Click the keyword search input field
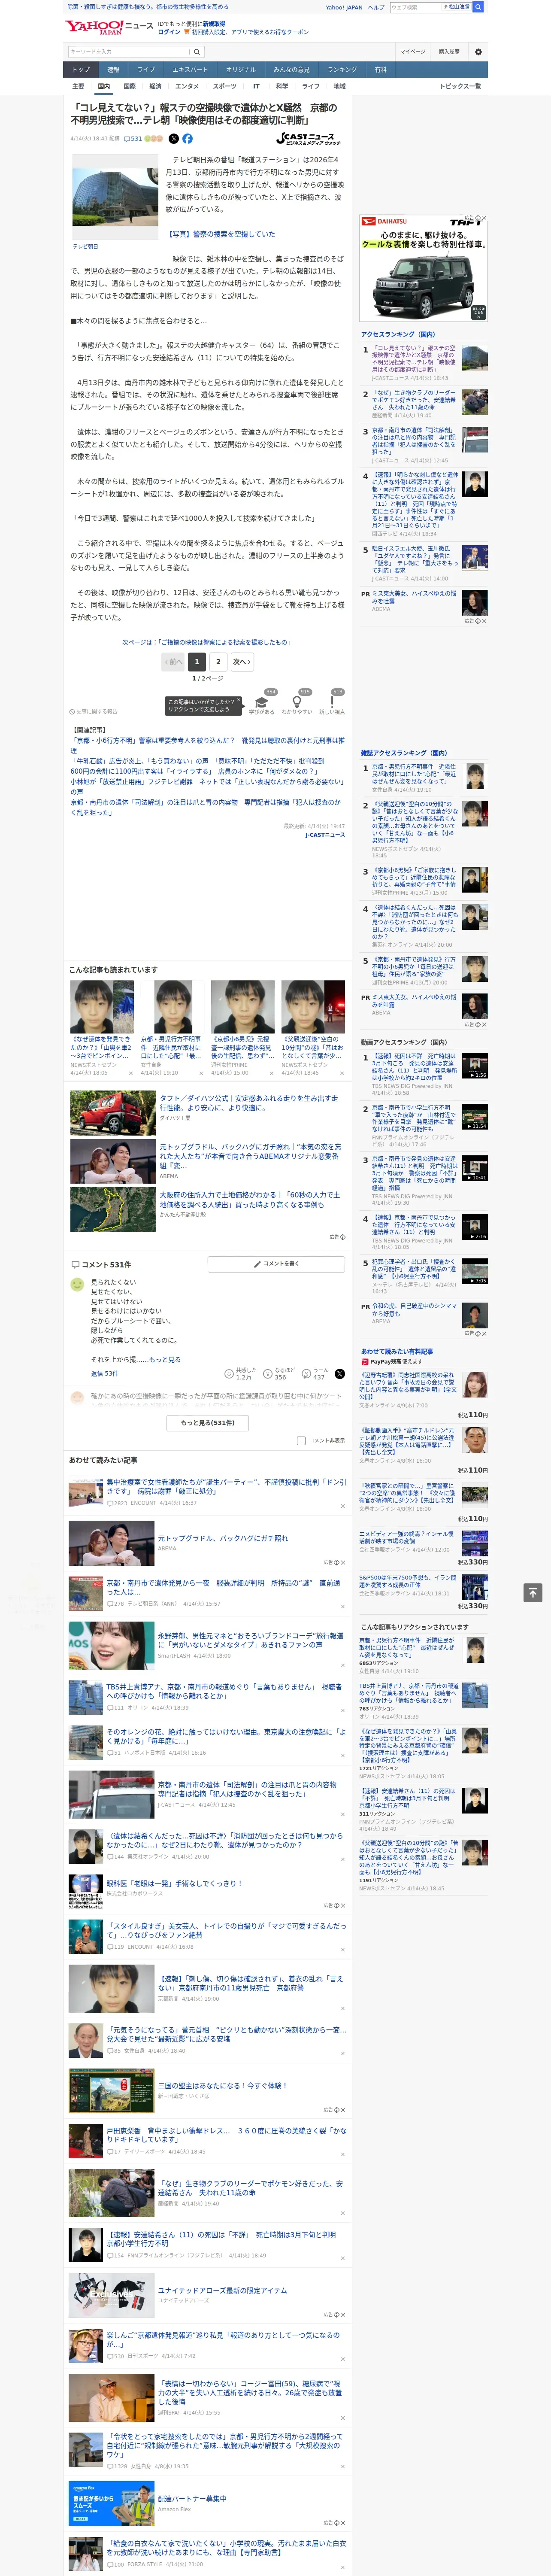Image resolution: width=551 pixels, height=2576 pixels. coord(129,52)
